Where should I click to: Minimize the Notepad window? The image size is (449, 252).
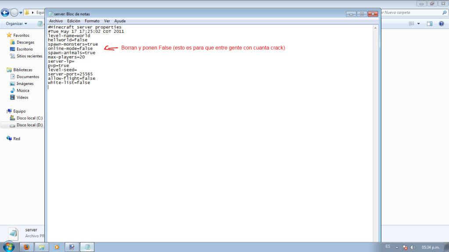(x=351, y=14)
